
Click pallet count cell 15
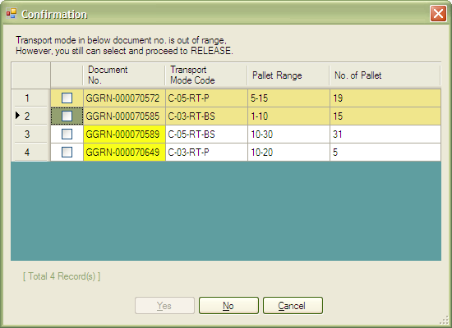point(385,116)
